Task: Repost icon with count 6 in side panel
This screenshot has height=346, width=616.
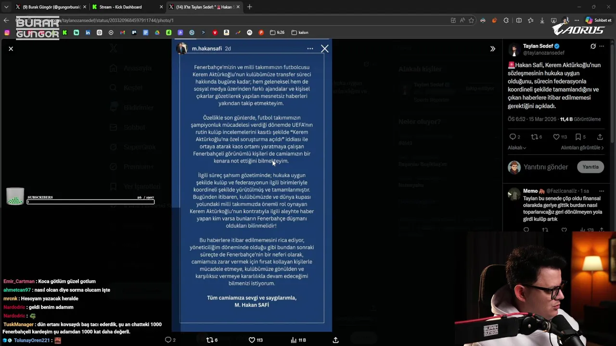Action: 536,137
